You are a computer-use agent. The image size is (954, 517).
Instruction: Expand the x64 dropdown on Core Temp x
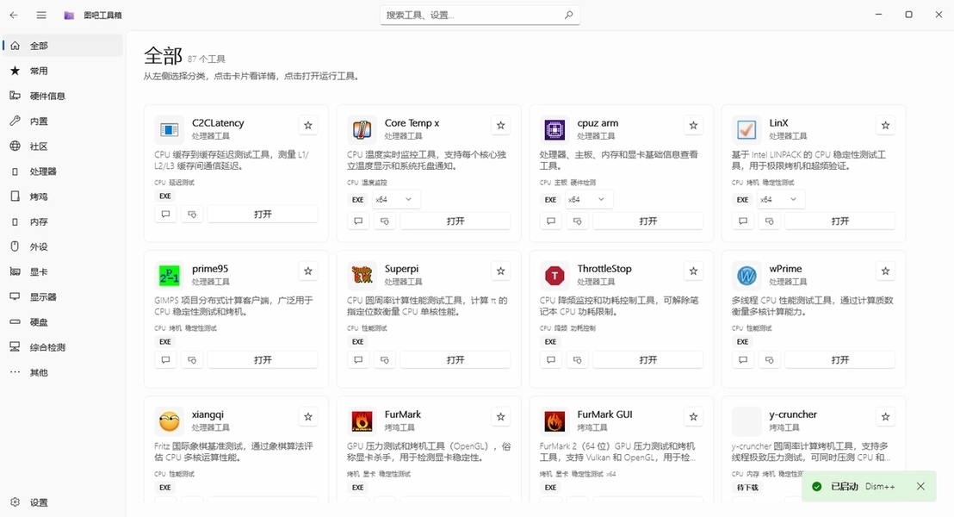pos(395,200)
